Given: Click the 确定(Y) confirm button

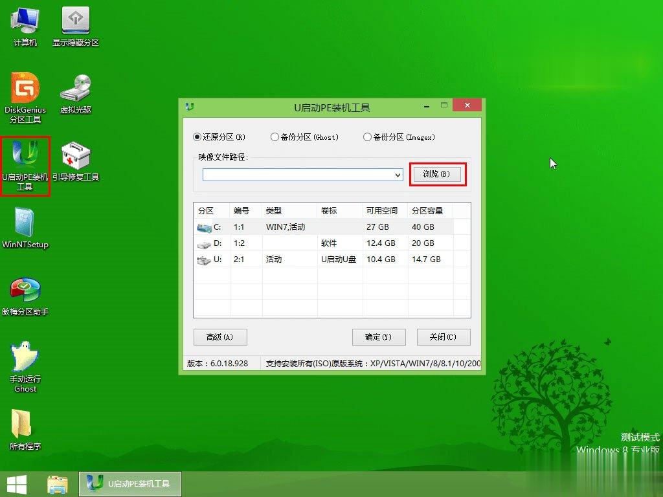Looking at the screenshot, I should click(378, 337).
